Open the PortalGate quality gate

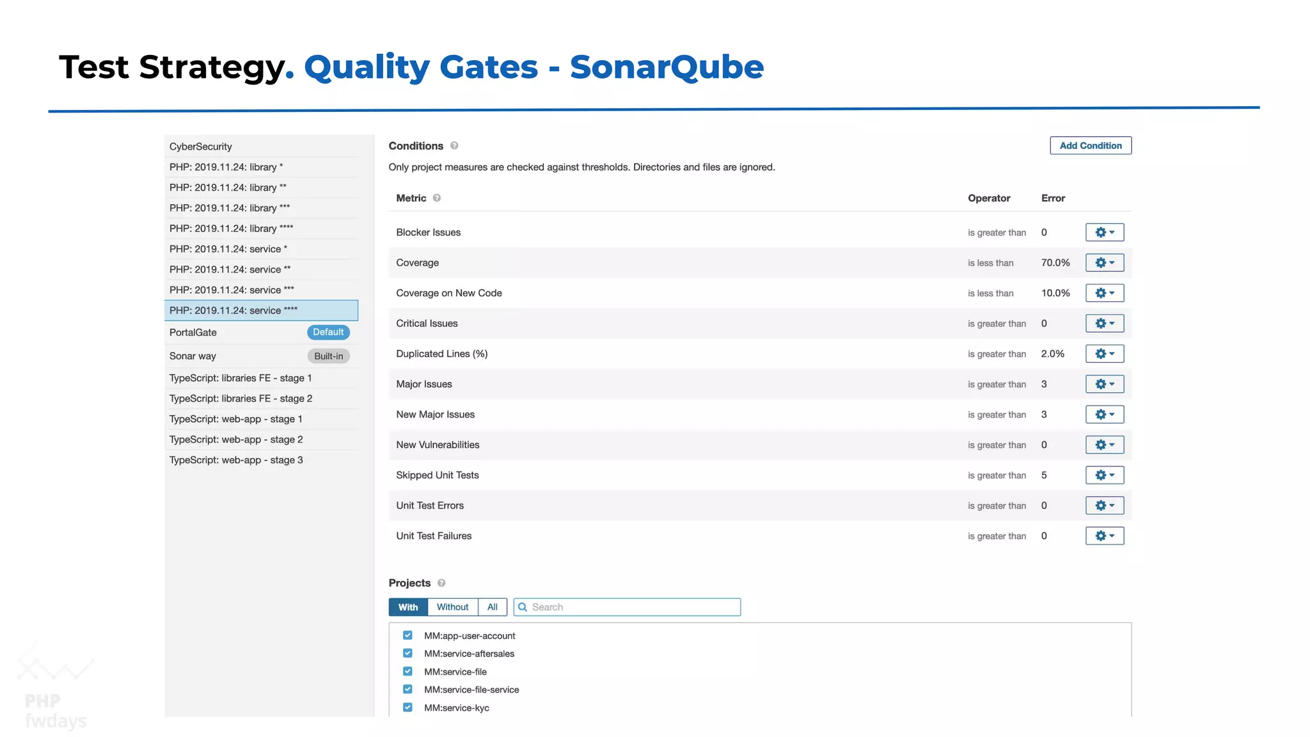tap(261, 332)
